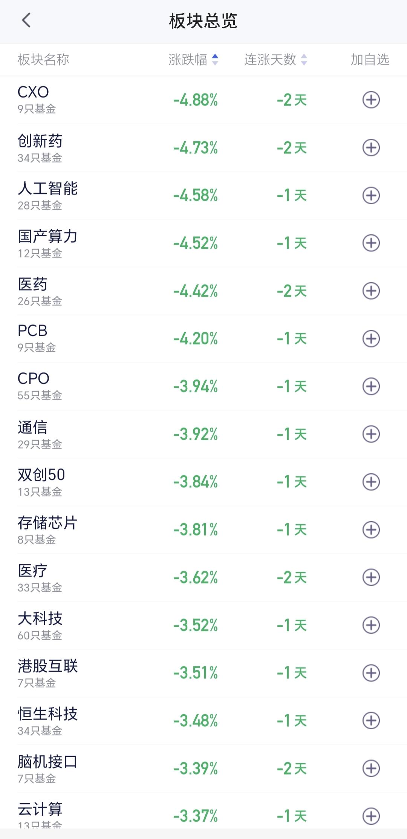Add 创新药 sector to watchlist
This screenshot has height=839, width=407.
(x=371, y=148)
